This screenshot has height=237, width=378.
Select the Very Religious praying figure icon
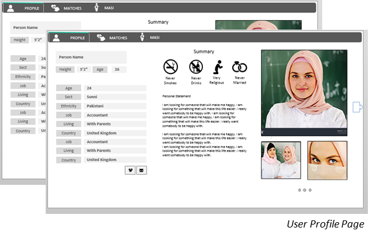tap(217, 66)
